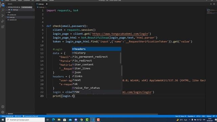Open the taskbar clock and date
The image size is (217, 122).
210,120
